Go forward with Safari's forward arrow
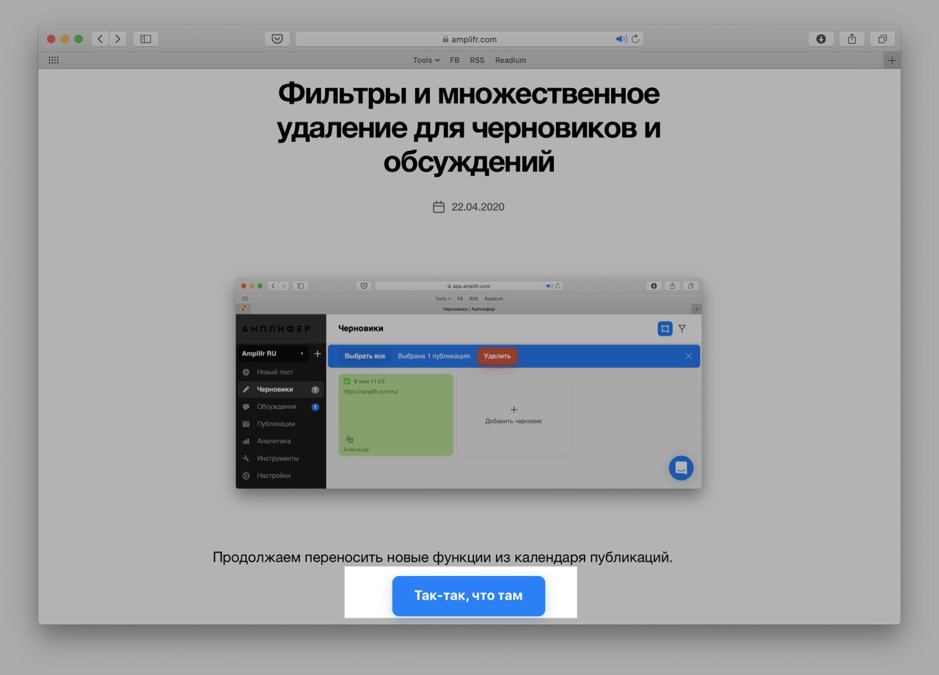Screen dimensions: 939x675 pyautogui.click(x=118, y=39)
